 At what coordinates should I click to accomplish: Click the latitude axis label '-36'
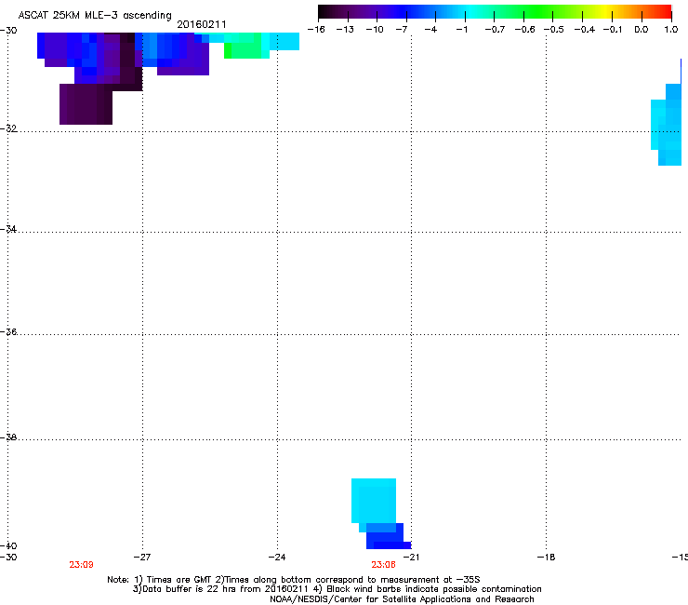(8, 331)
